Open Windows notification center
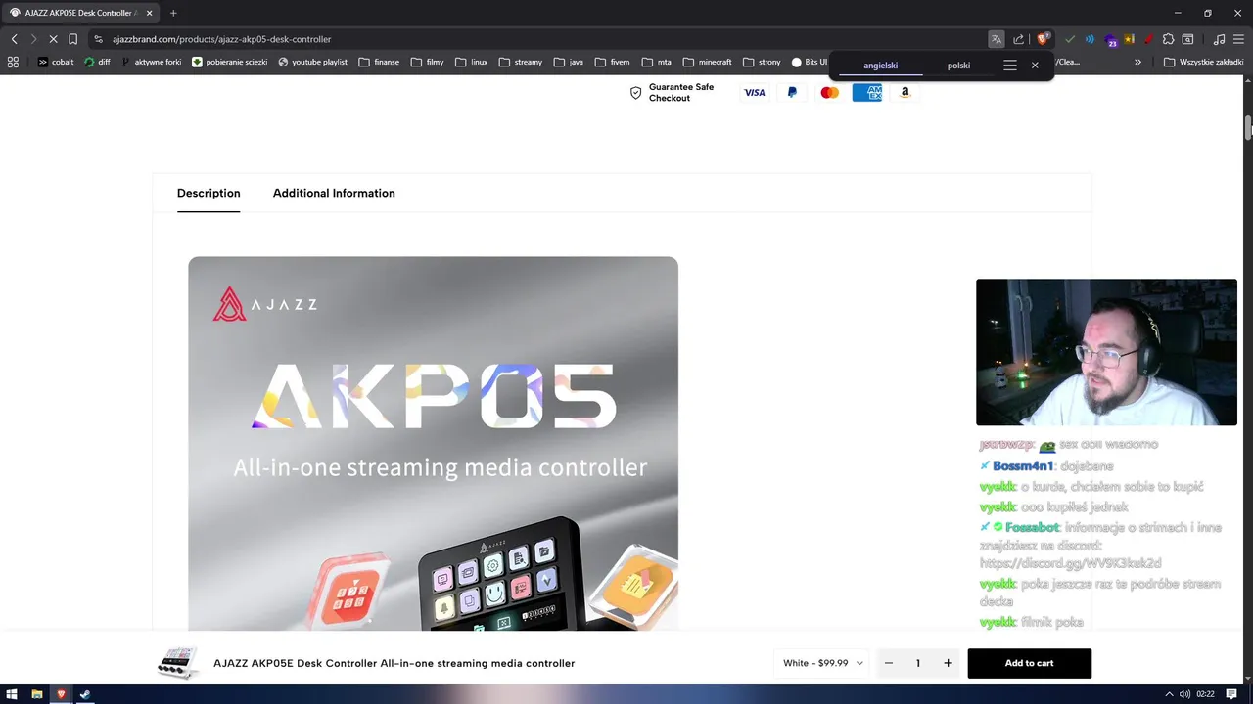This screenshot has width=1253, height=704. coord(1231,694)
